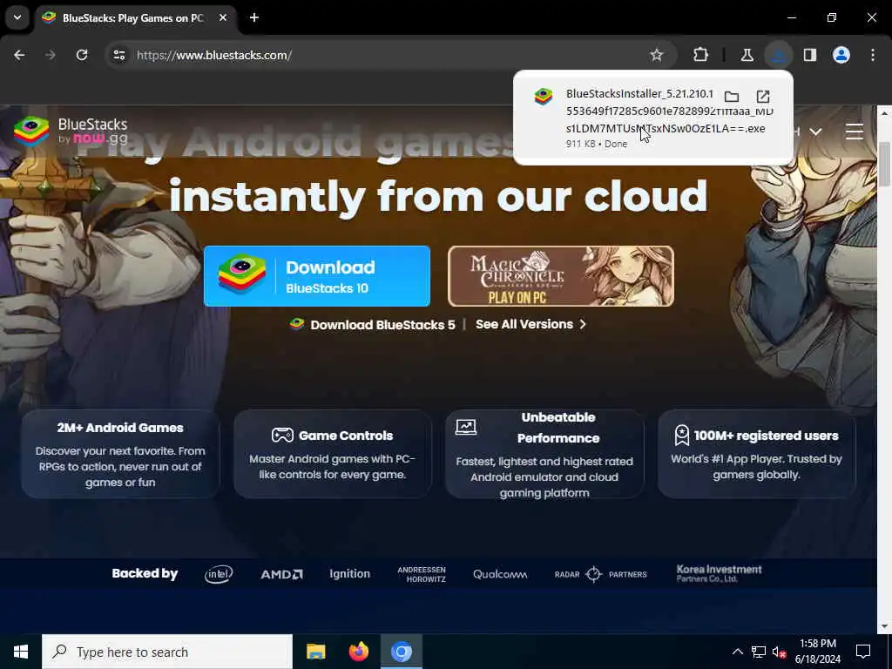Screen dimensions: 892x669
Task: Click the muted volume tray icon
Action: click(779, 652)
